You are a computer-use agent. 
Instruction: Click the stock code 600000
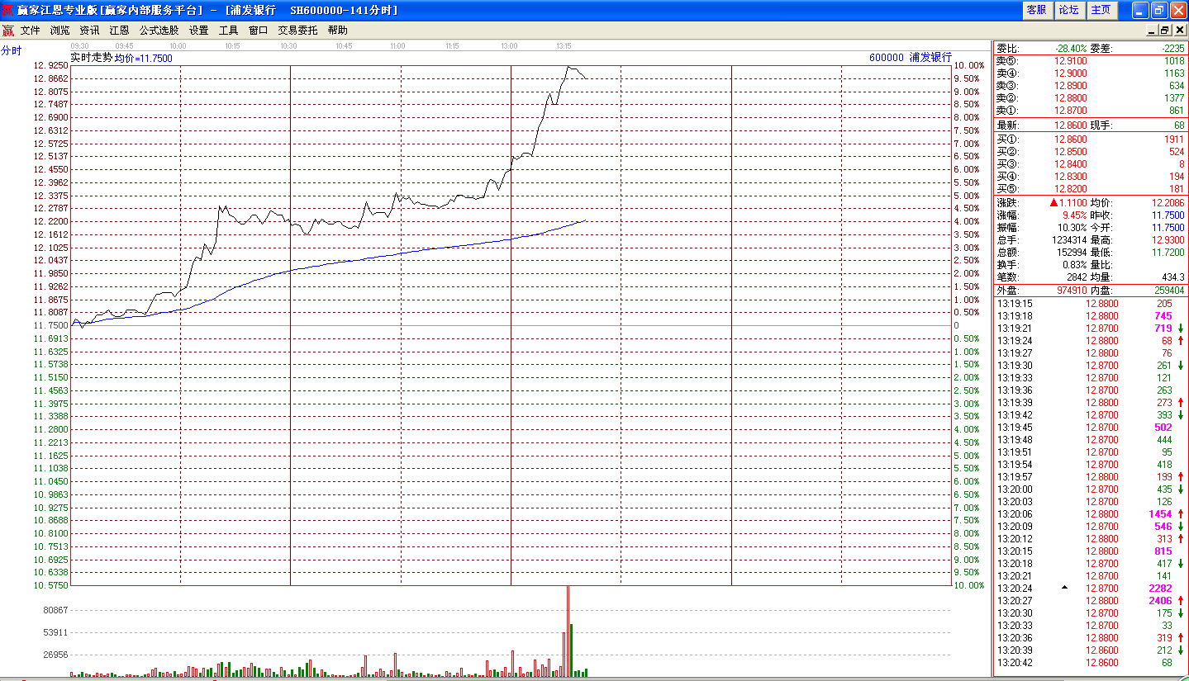point(886,58)
